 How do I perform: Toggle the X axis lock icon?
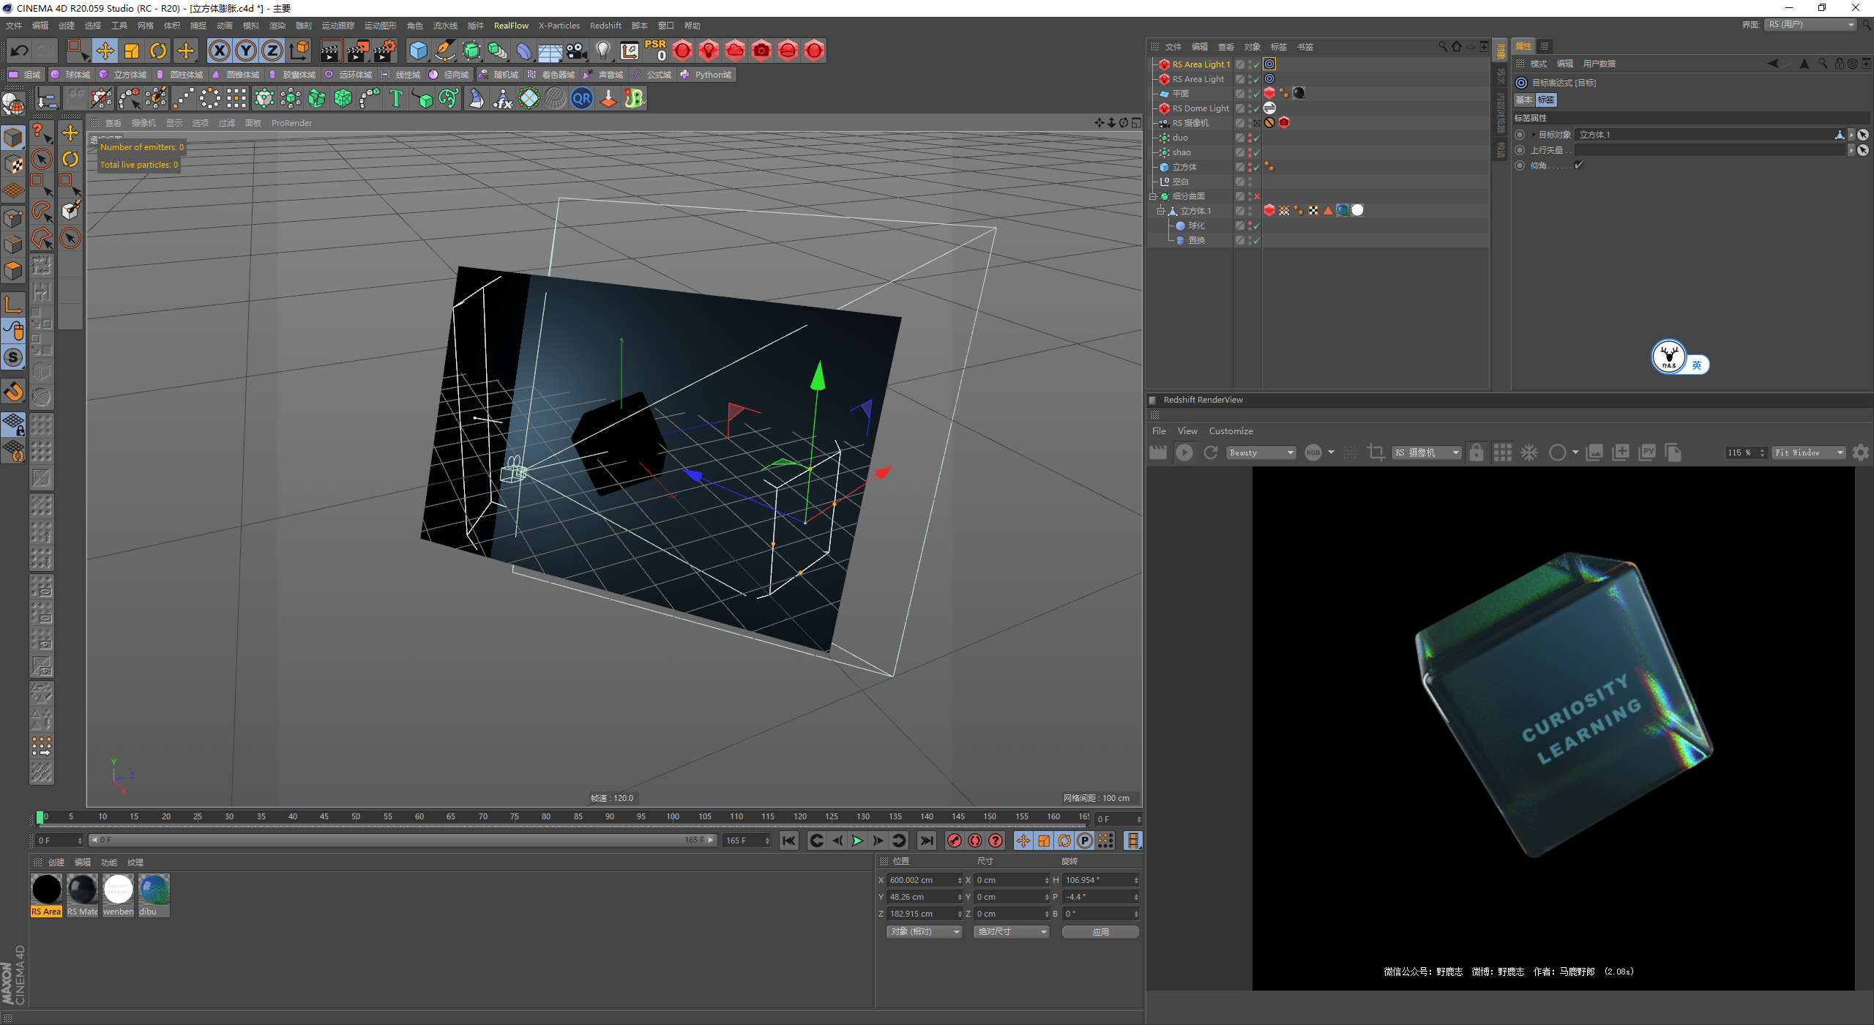coord(219,51)
